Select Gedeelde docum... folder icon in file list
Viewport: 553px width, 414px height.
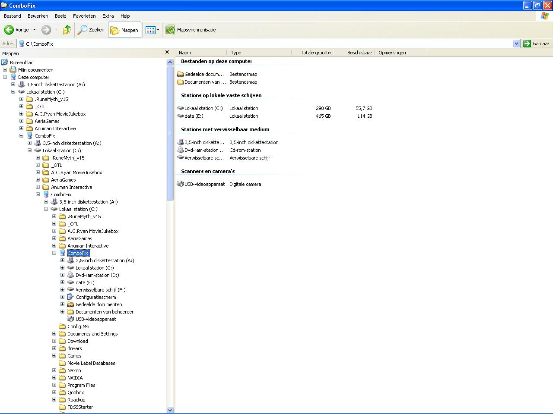(x=181, y=74)
